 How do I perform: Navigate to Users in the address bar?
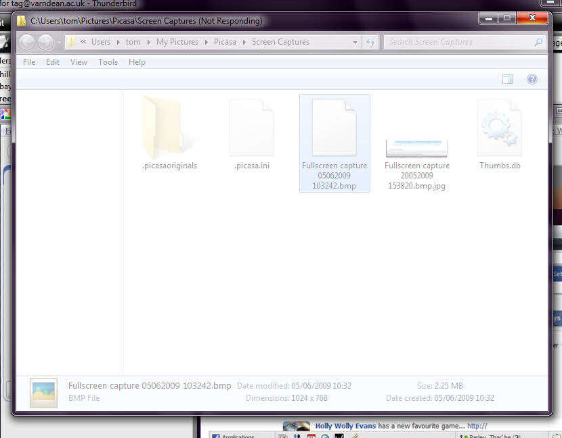point(101,42)
